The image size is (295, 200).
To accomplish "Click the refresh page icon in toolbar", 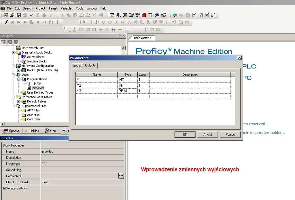I will tap(194, 15).
